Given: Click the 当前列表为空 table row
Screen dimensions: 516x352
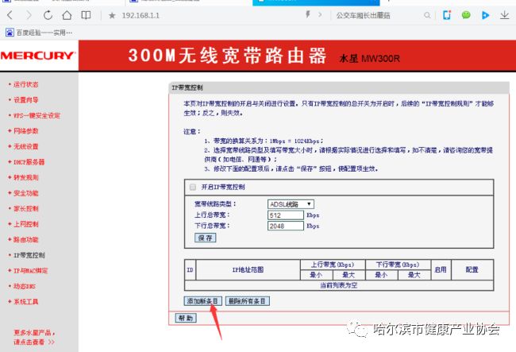Looking at the screenshot, I should (339, 285).
